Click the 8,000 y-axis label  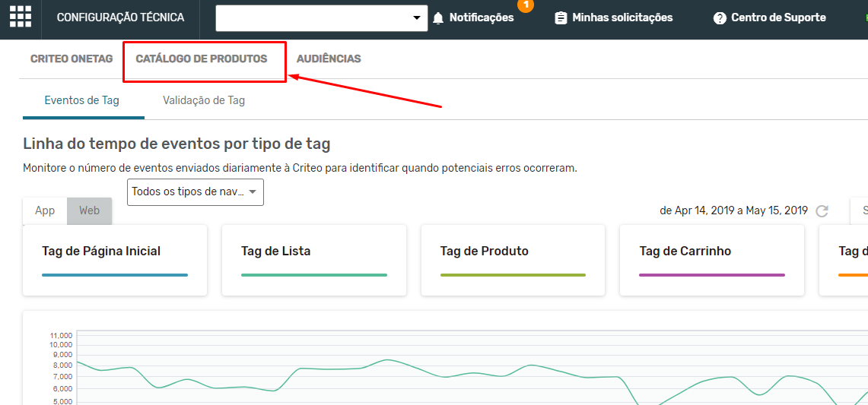(63, 365)
